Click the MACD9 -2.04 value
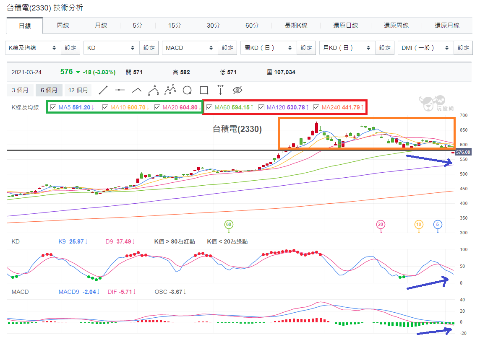The image size is (480, 337). click(x=79, y=292)
